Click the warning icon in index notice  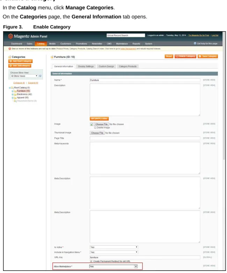(10, 49)
